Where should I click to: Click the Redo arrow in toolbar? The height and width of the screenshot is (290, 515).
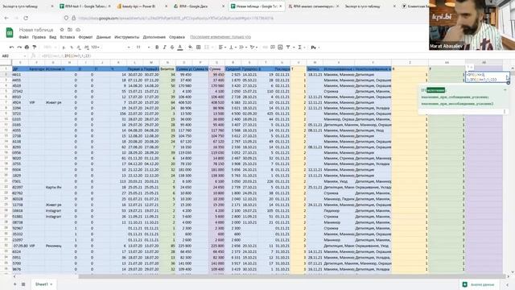[x=19, y=48]
